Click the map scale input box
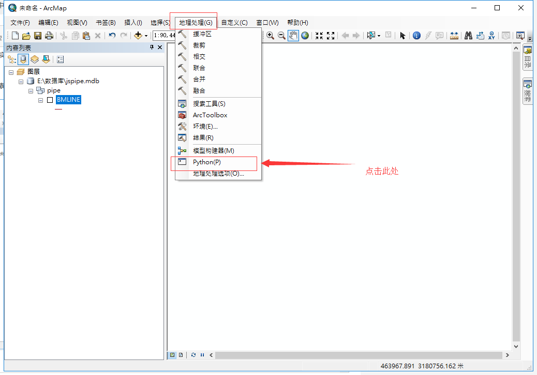The height and width of the screenshot is (375, 537). (165, 35)
